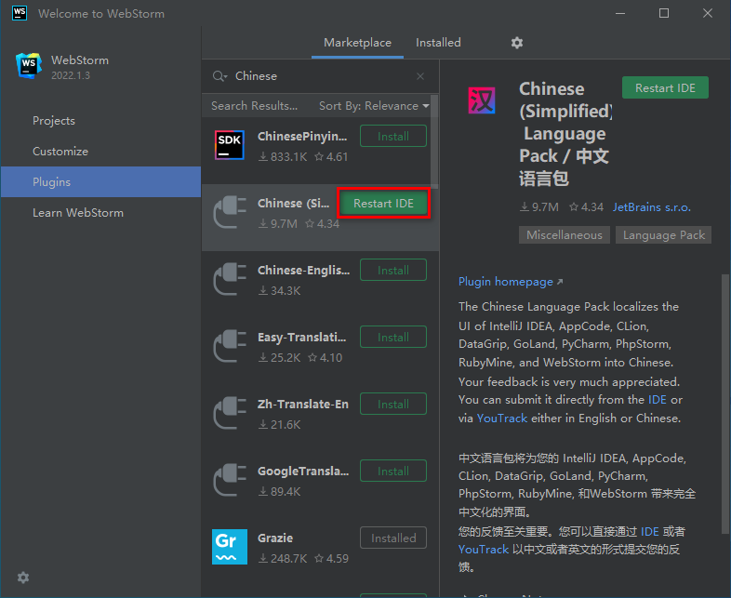This screenshot has height=598, width=731.
Task: Clear the Chinese search text with X
Action: [x=420, y=76]
